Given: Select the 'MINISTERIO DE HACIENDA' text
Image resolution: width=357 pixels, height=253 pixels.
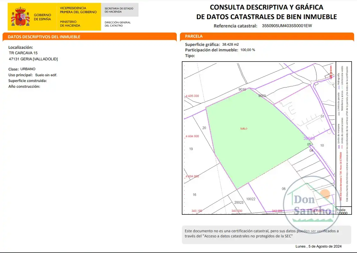Looking at the screenshot, I should click(x=70, y=24).
